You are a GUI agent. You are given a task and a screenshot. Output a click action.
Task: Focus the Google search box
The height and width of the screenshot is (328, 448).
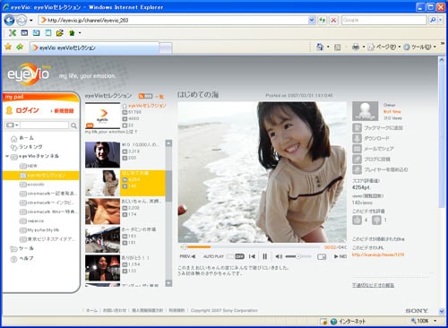click(383, 20)
